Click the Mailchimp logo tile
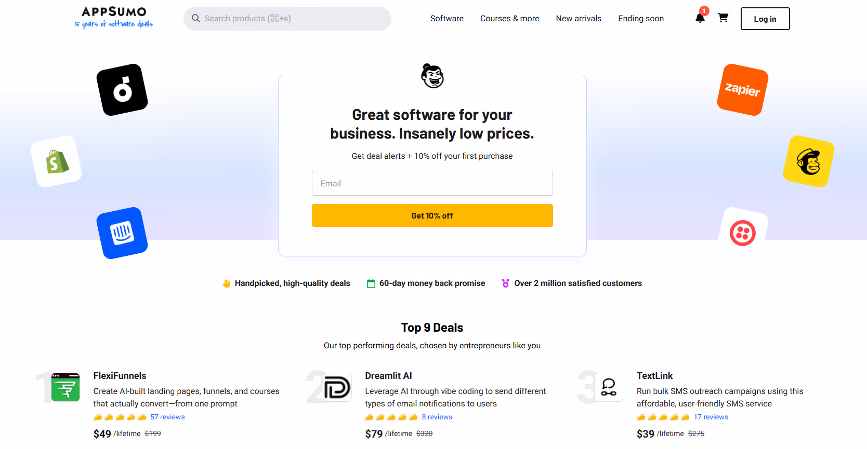 809,161
